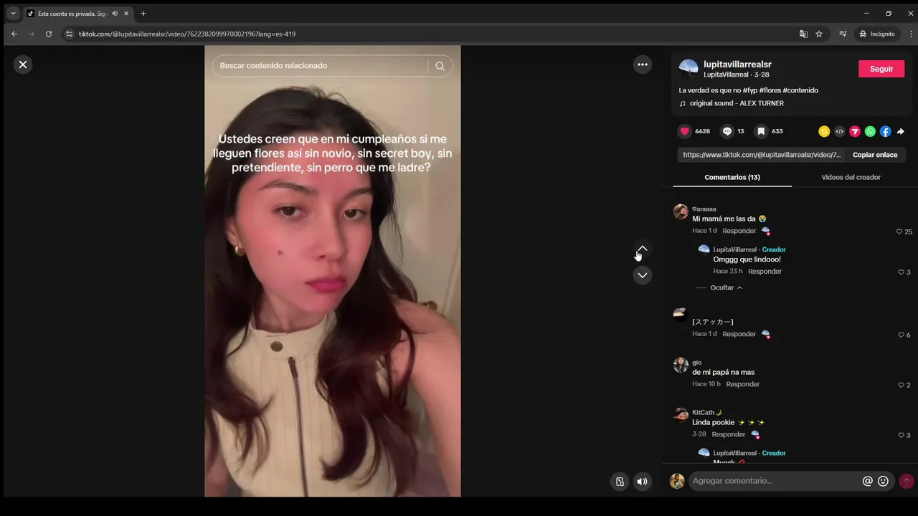Open the emoji picker icon
Viewport: 918px width, 516px height.
coord(883,482)
